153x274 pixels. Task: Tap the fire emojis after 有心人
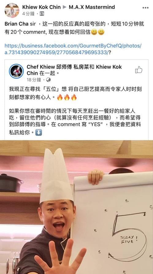click(x=67, y=97)
